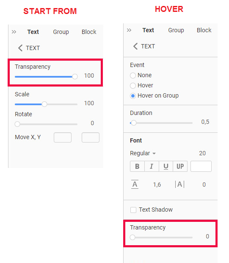The image size is (229, 263).
Task: Toggle Italic formatting button
Action: point(152,166)
